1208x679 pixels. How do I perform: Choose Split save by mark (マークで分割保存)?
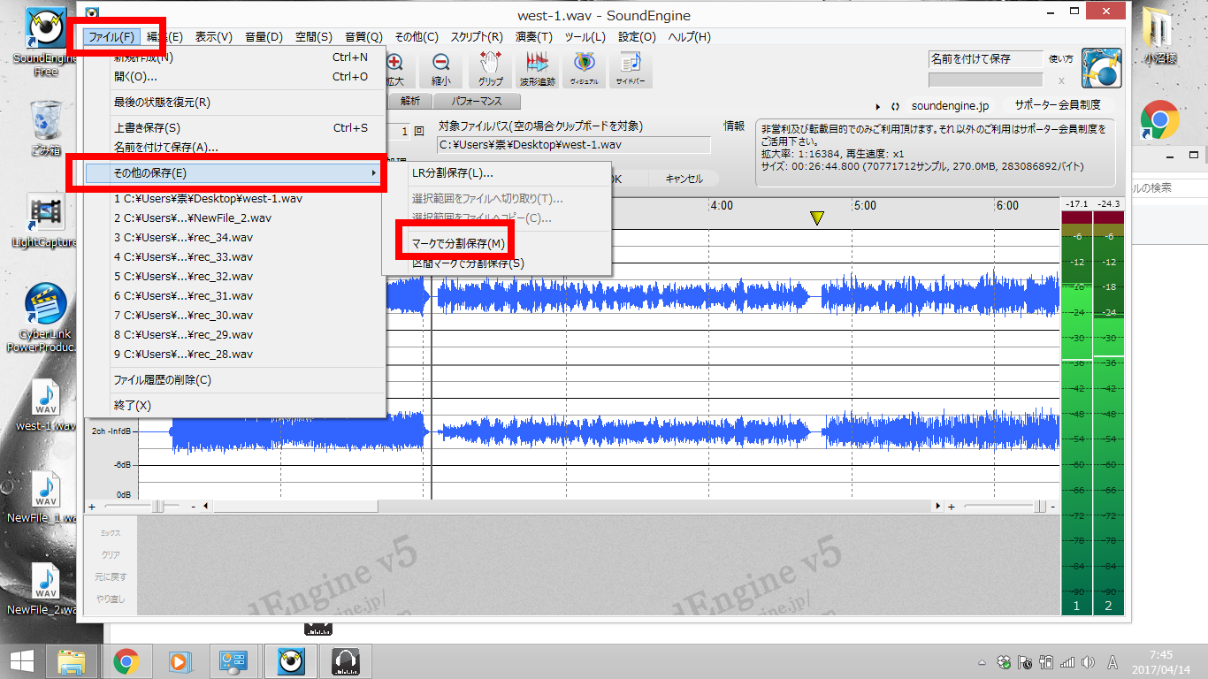(458, 244)
